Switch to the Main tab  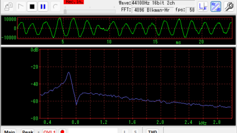(x=10, y=132)
